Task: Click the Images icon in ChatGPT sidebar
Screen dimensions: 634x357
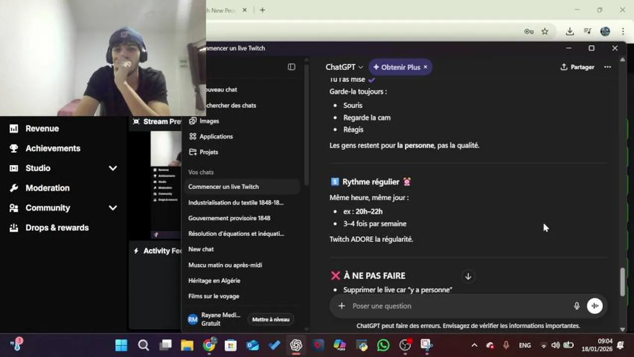Action: [x=192, y=121]
